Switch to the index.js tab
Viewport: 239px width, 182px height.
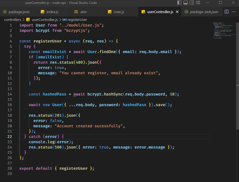point(54,12)
